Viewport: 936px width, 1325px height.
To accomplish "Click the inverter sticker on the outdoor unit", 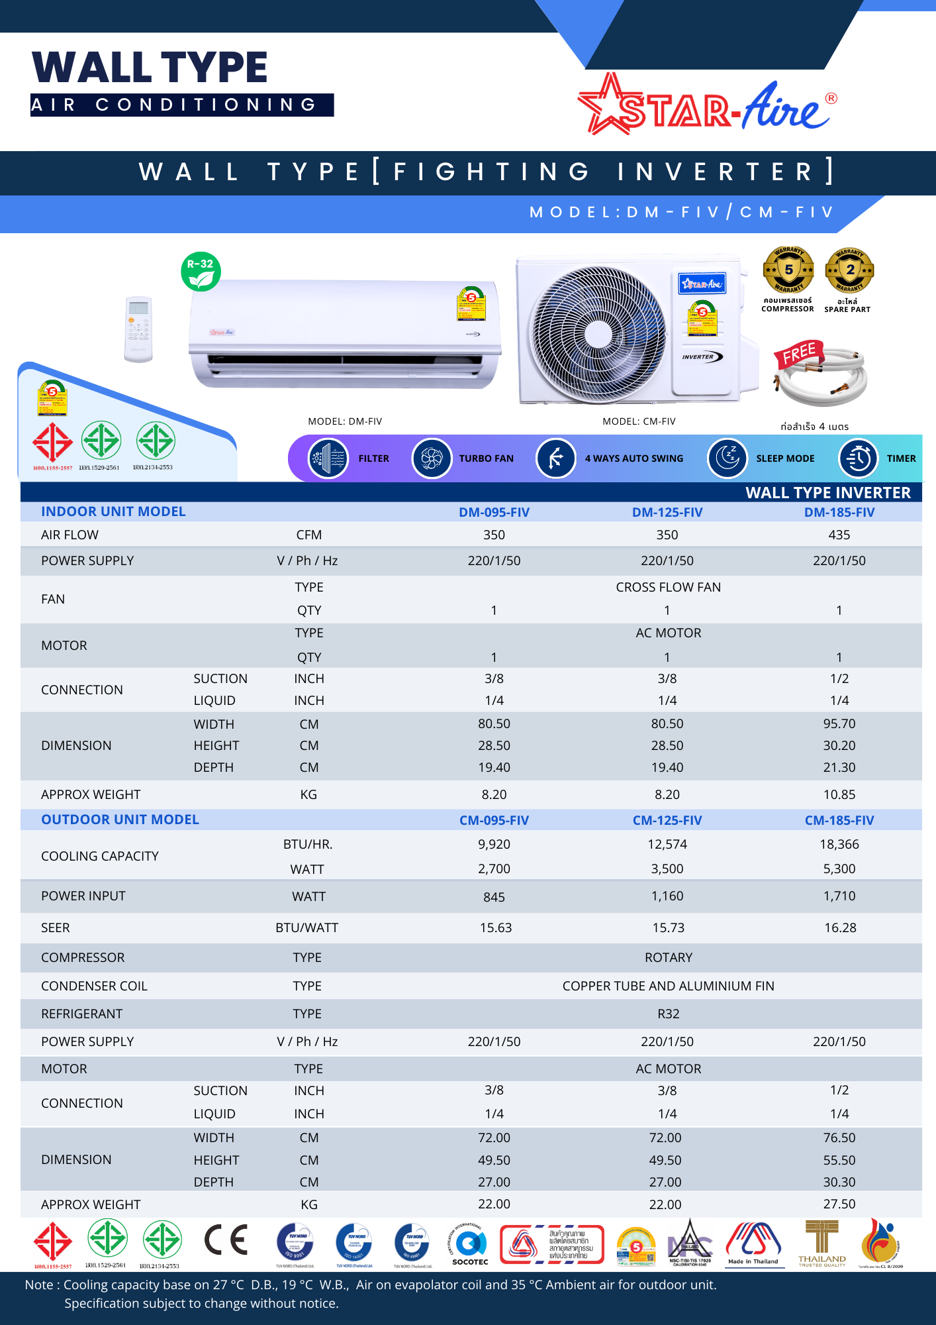I will (702, 356).
